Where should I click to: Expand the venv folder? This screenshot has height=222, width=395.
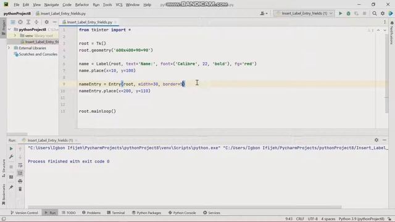click(x=15, y=36)
